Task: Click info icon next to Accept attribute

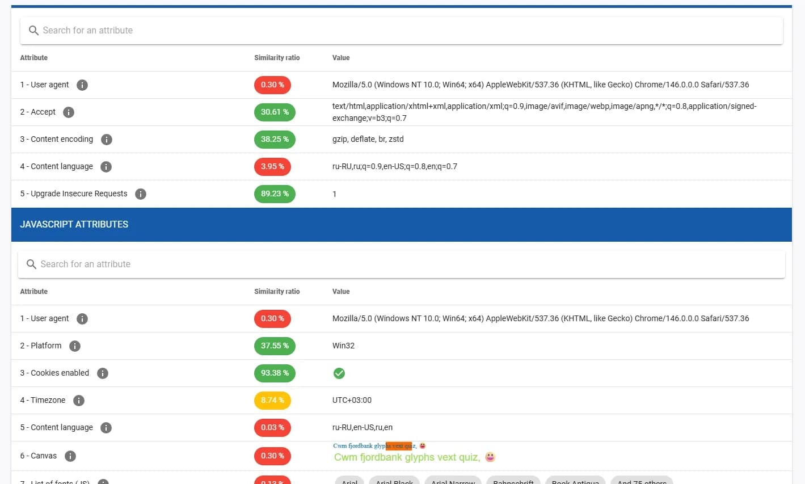Action: point(69,112)
